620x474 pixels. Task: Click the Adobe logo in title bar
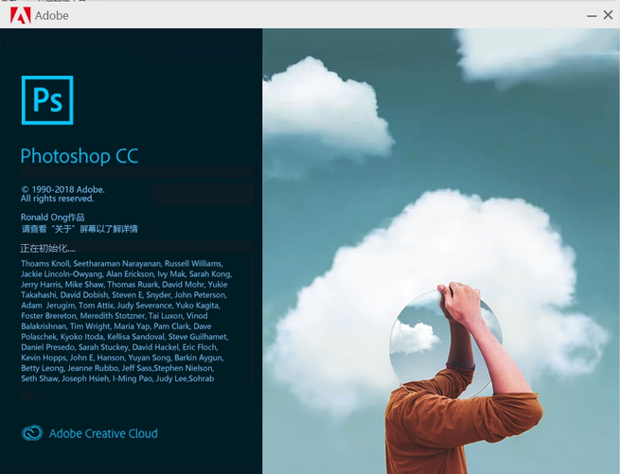tap(20, 15)
